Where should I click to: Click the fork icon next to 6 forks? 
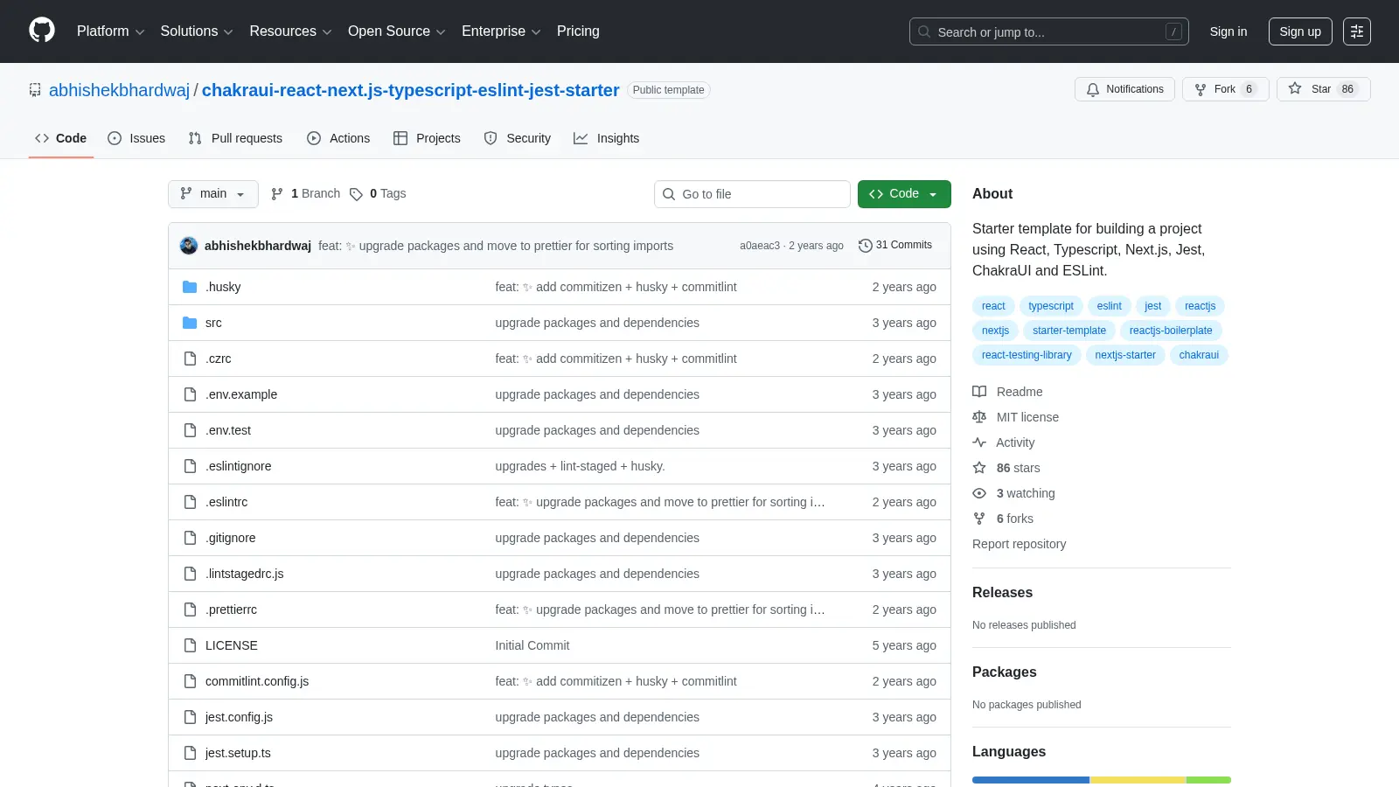pos(979,519)
